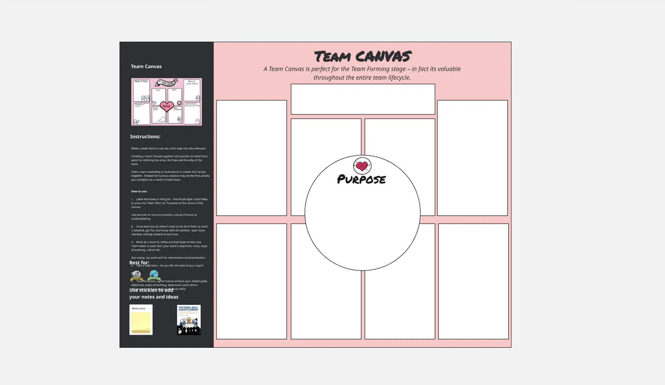The image size is (665, 385).
Task: Click the 'Hold a team workshop or brainstorm' paragraph
Action: (170, 176)
